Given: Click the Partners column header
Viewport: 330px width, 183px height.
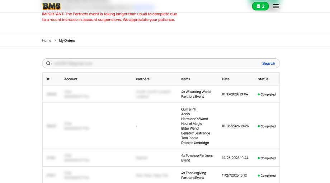Looking at the screenshot, I should [142, 79].
